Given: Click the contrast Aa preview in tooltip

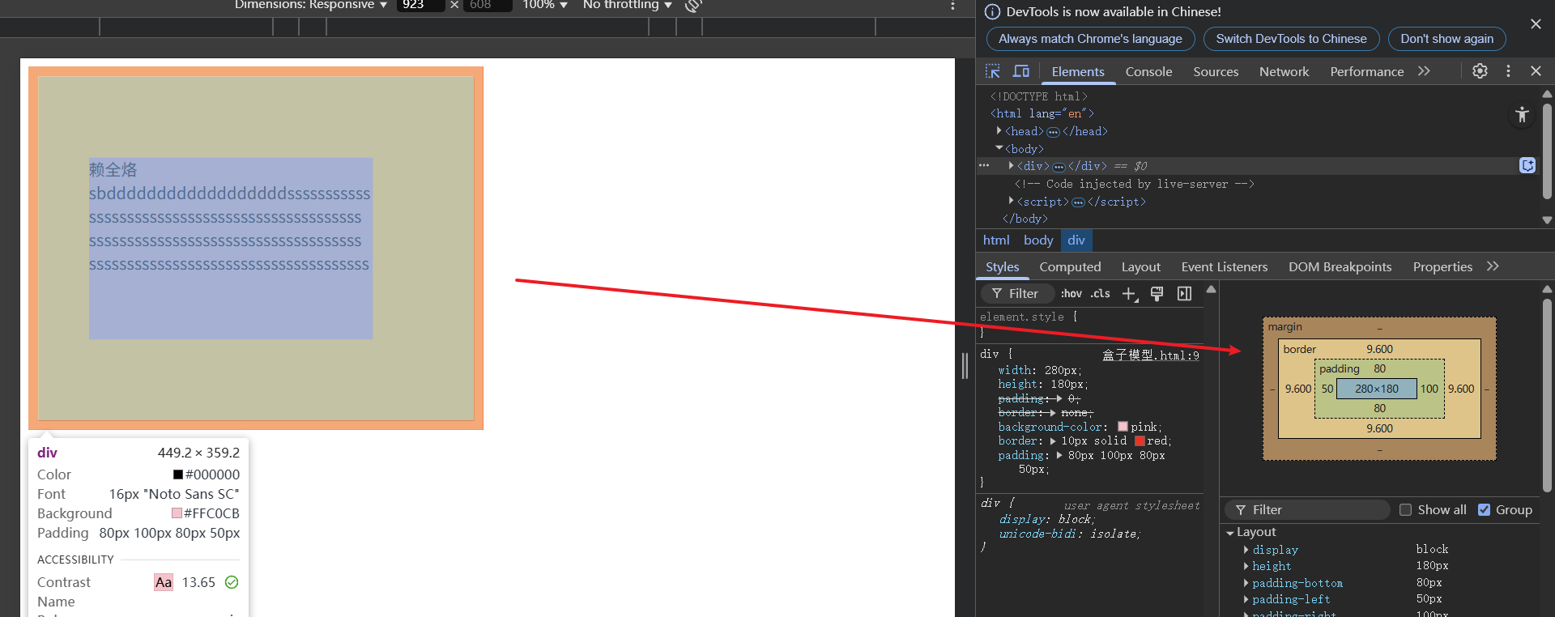Looking at the screenshot, I should coord(164,582).
